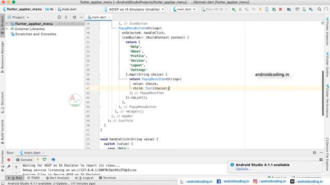Click the soft-wrap icon at right of Run console

tap(321, 160)
